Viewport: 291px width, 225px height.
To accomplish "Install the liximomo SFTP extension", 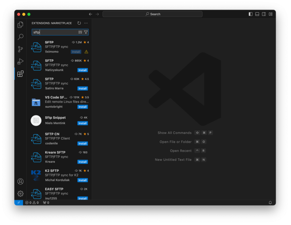I will tap(76, 52).
